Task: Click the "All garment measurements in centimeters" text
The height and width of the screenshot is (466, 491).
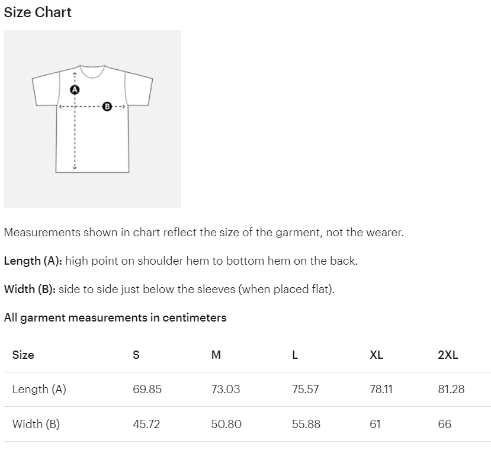Action: [115, 318]
